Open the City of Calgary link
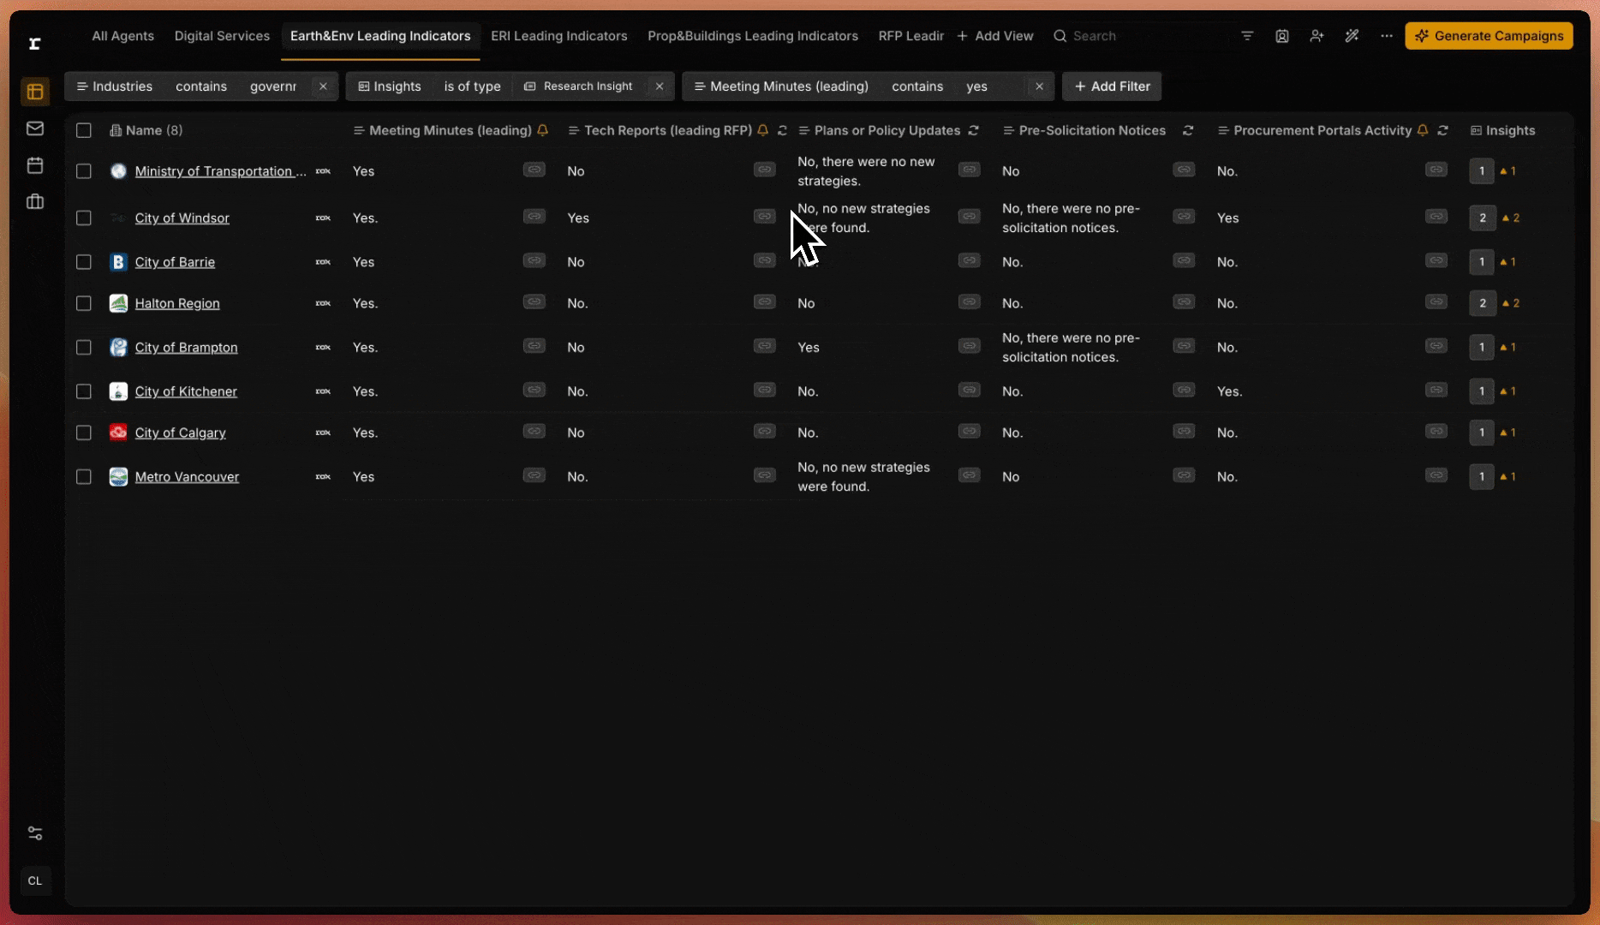Viewport: 1600px width, 925px height. point(180,433)
